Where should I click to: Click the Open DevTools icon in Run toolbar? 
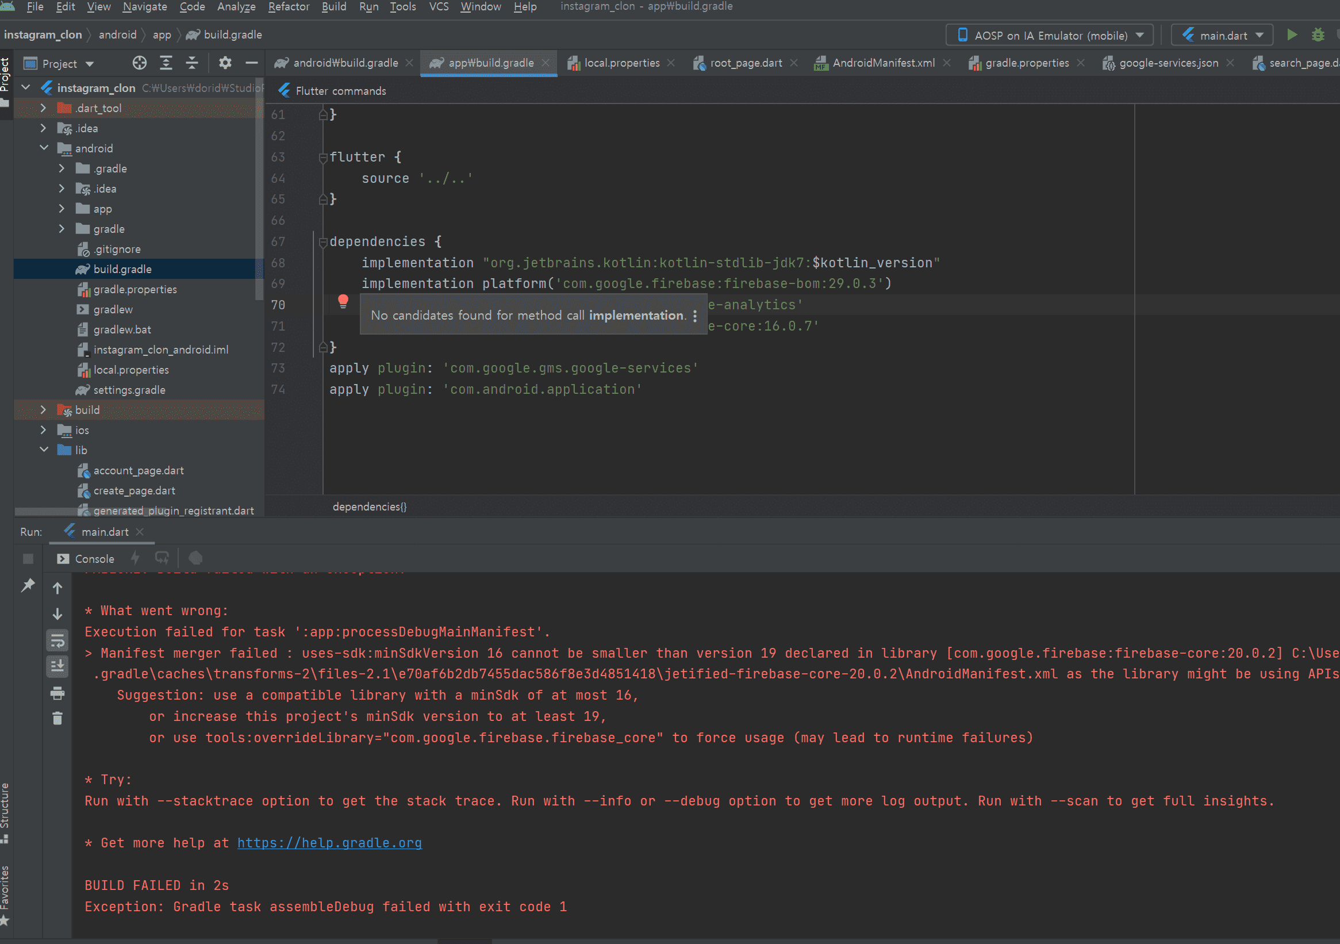195,558
